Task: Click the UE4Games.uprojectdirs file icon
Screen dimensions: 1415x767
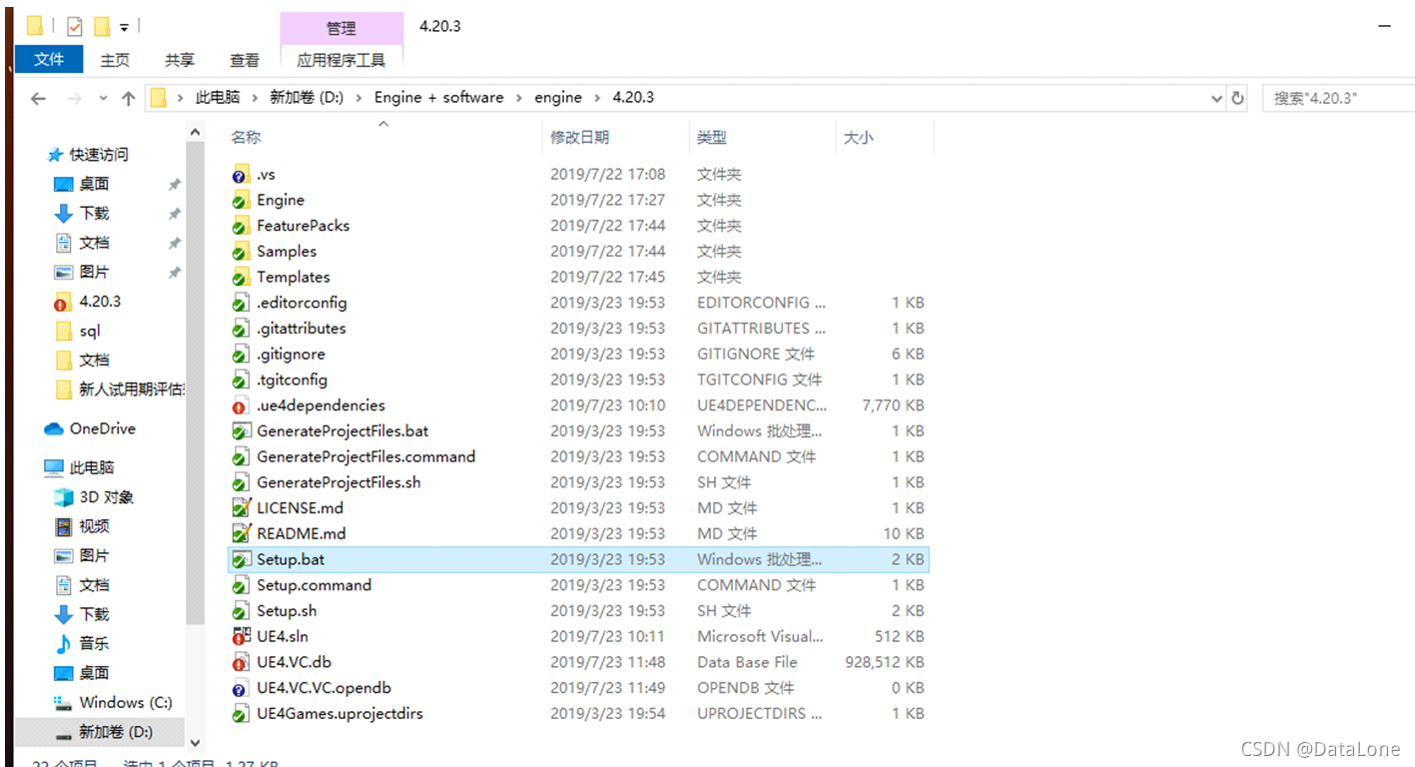Action: click(x=240, y=714)
